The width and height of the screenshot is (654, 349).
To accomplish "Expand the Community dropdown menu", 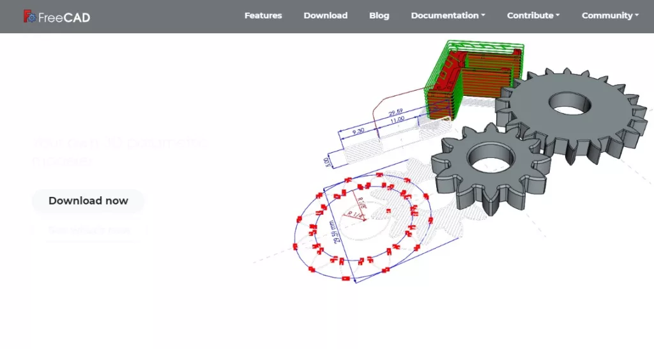I will (x=610, y=15).
